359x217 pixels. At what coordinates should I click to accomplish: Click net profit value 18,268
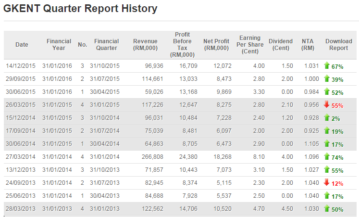tap(223, 157)
